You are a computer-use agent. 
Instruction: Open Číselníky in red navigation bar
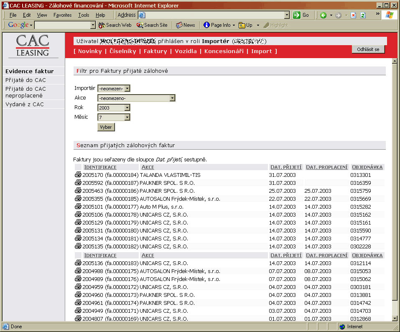123,51
